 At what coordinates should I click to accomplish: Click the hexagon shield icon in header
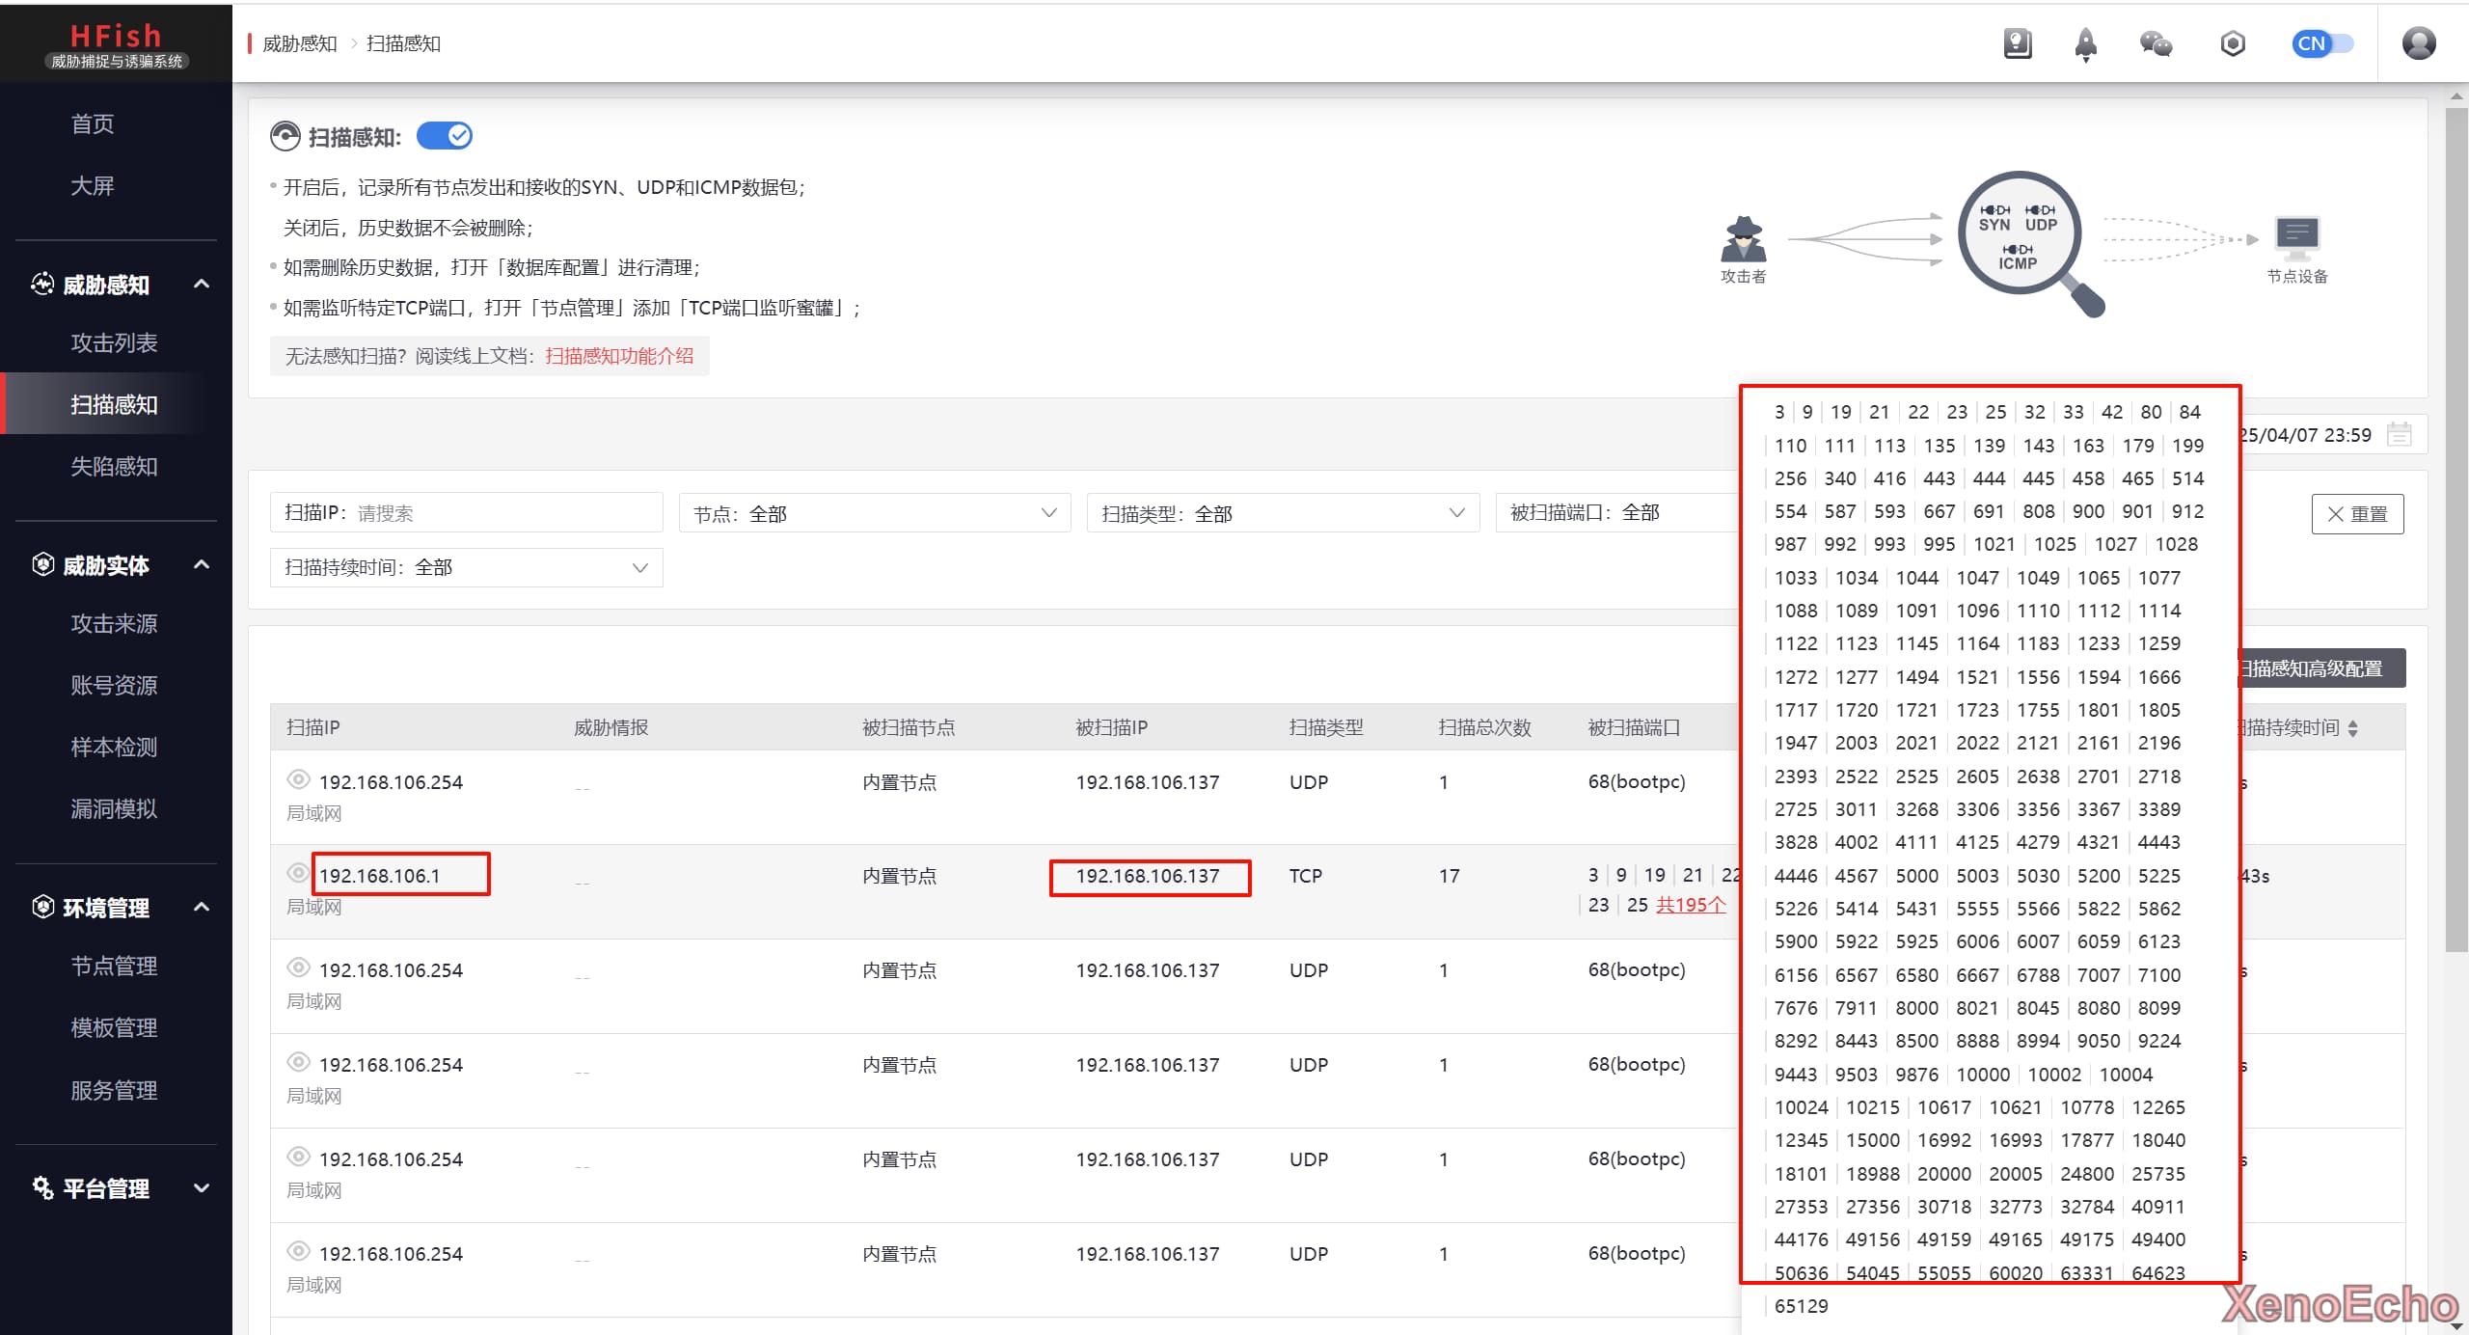pyautogui.click(x=2233, y=43)
